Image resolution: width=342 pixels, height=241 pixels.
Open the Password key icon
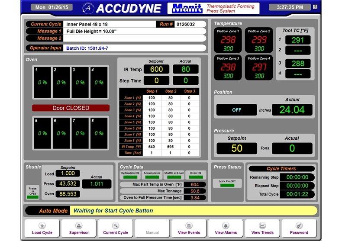coord(299,225)
